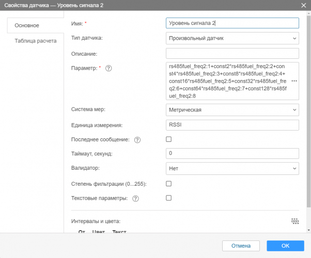Viewport: 311px width, 258px height.
Task: Click help icon beside Последнее сообщение
Action: click(137, 139)
